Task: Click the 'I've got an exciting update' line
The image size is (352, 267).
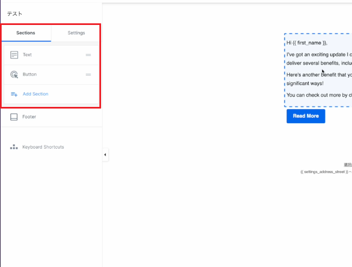Action: coord(319,54)
